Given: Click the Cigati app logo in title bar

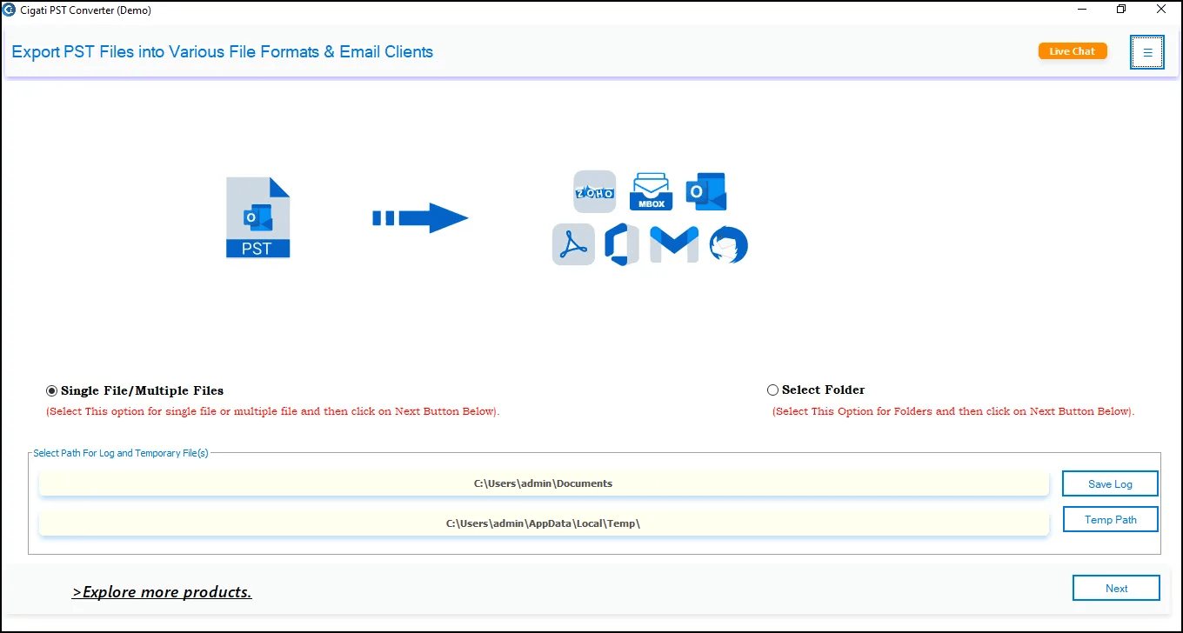Looking at the screenshot, I should pos(9,10).
